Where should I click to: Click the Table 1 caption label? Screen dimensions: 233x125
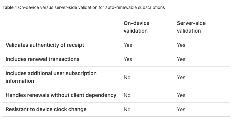pyautogui.click(x=10, y=7)
